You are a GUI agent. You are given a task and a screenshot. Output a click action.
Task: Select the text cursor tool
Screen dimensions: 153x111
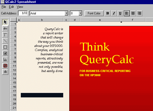pos(5,35)
